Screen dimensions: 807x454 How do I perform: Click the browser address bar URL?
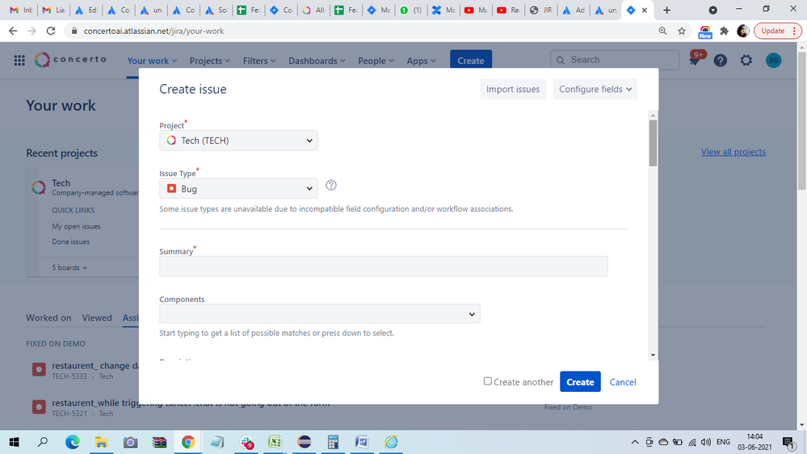click(x=153, y=31)
